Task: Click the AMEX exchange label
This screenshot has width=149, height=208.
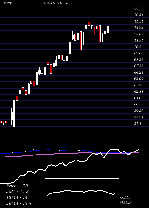Action: (7, 4)
